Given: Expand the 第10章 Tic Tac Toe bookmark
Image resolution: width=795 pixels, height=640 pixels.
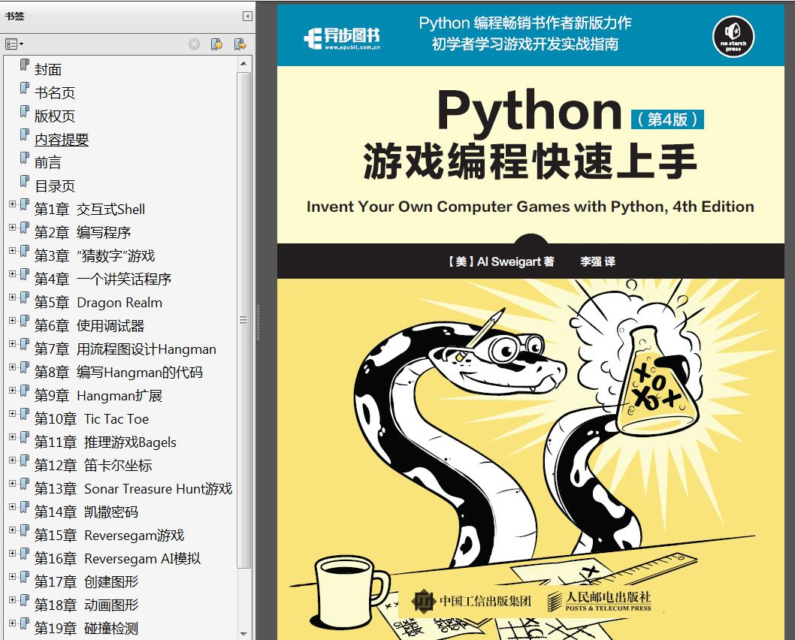Looking at the screenshot, I should tap(13, 414).
